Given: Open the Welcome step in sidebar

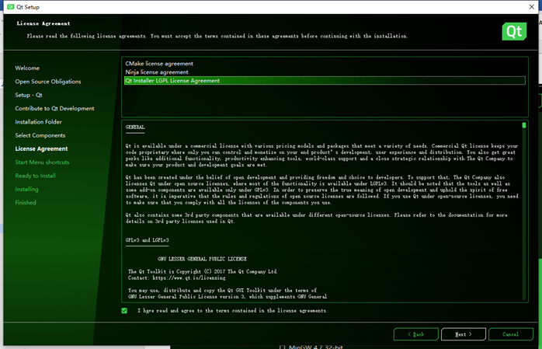Looking at the screenshot, I should (27, 68).
